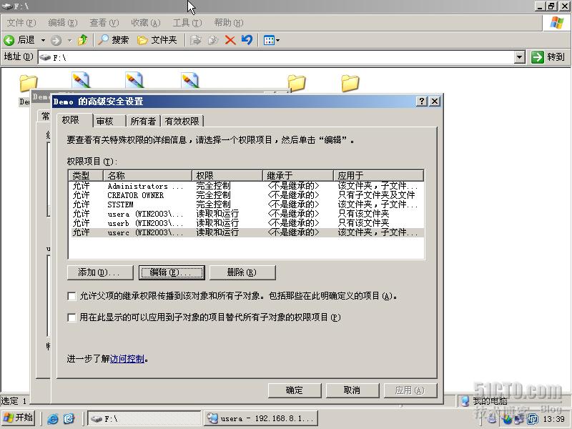The width and height of the screenshot is (572, 429).
Task: Open the Views icon in toolbar
Action: [270, 40]
